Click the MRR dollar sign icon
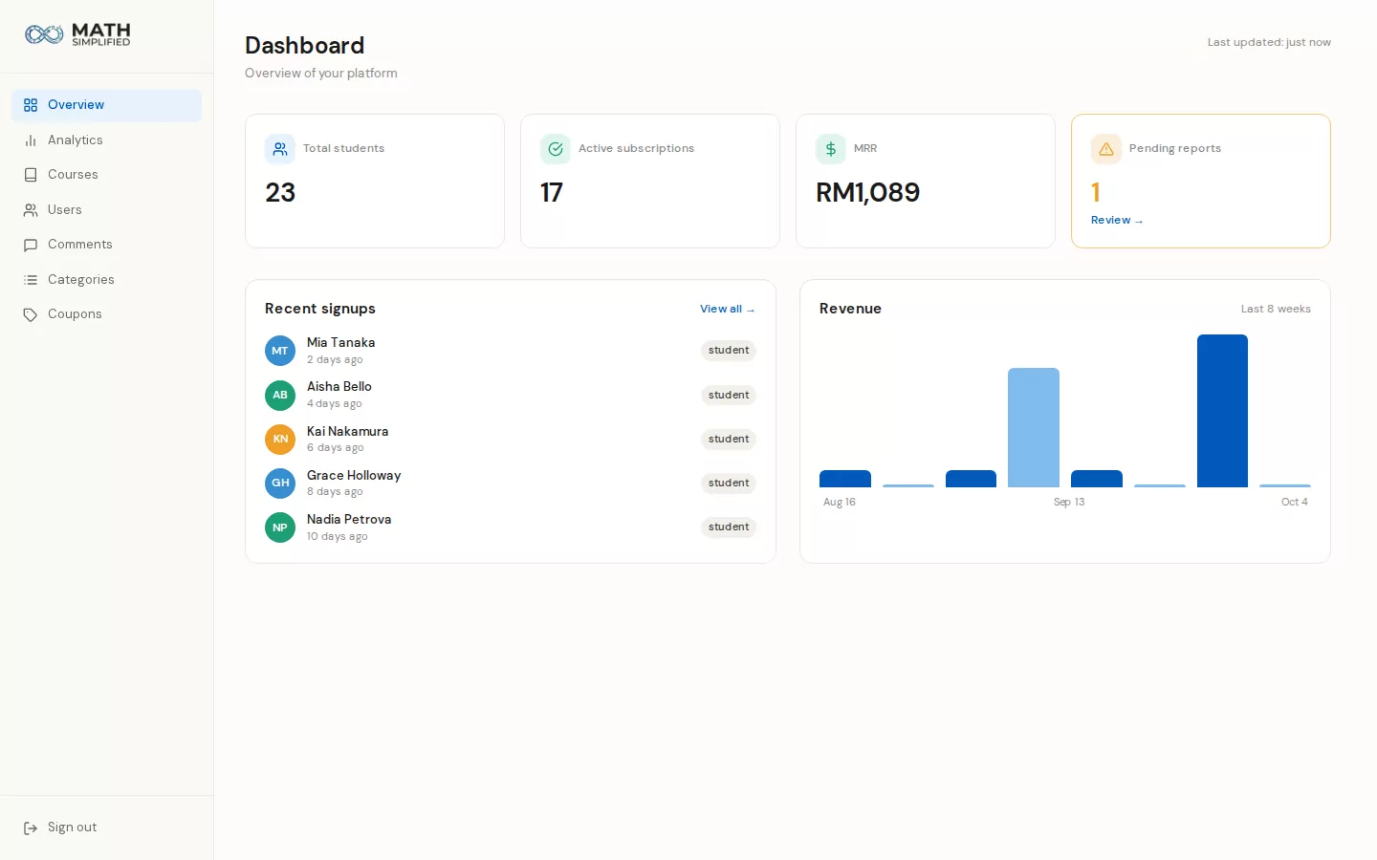Image resolution: width=1377 pixels, height=860 pixels. (x=831, y=149)
